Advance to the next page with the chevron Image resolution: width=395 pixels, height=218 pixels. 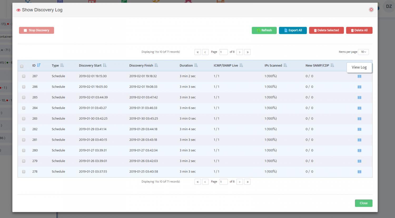(240, 52)
